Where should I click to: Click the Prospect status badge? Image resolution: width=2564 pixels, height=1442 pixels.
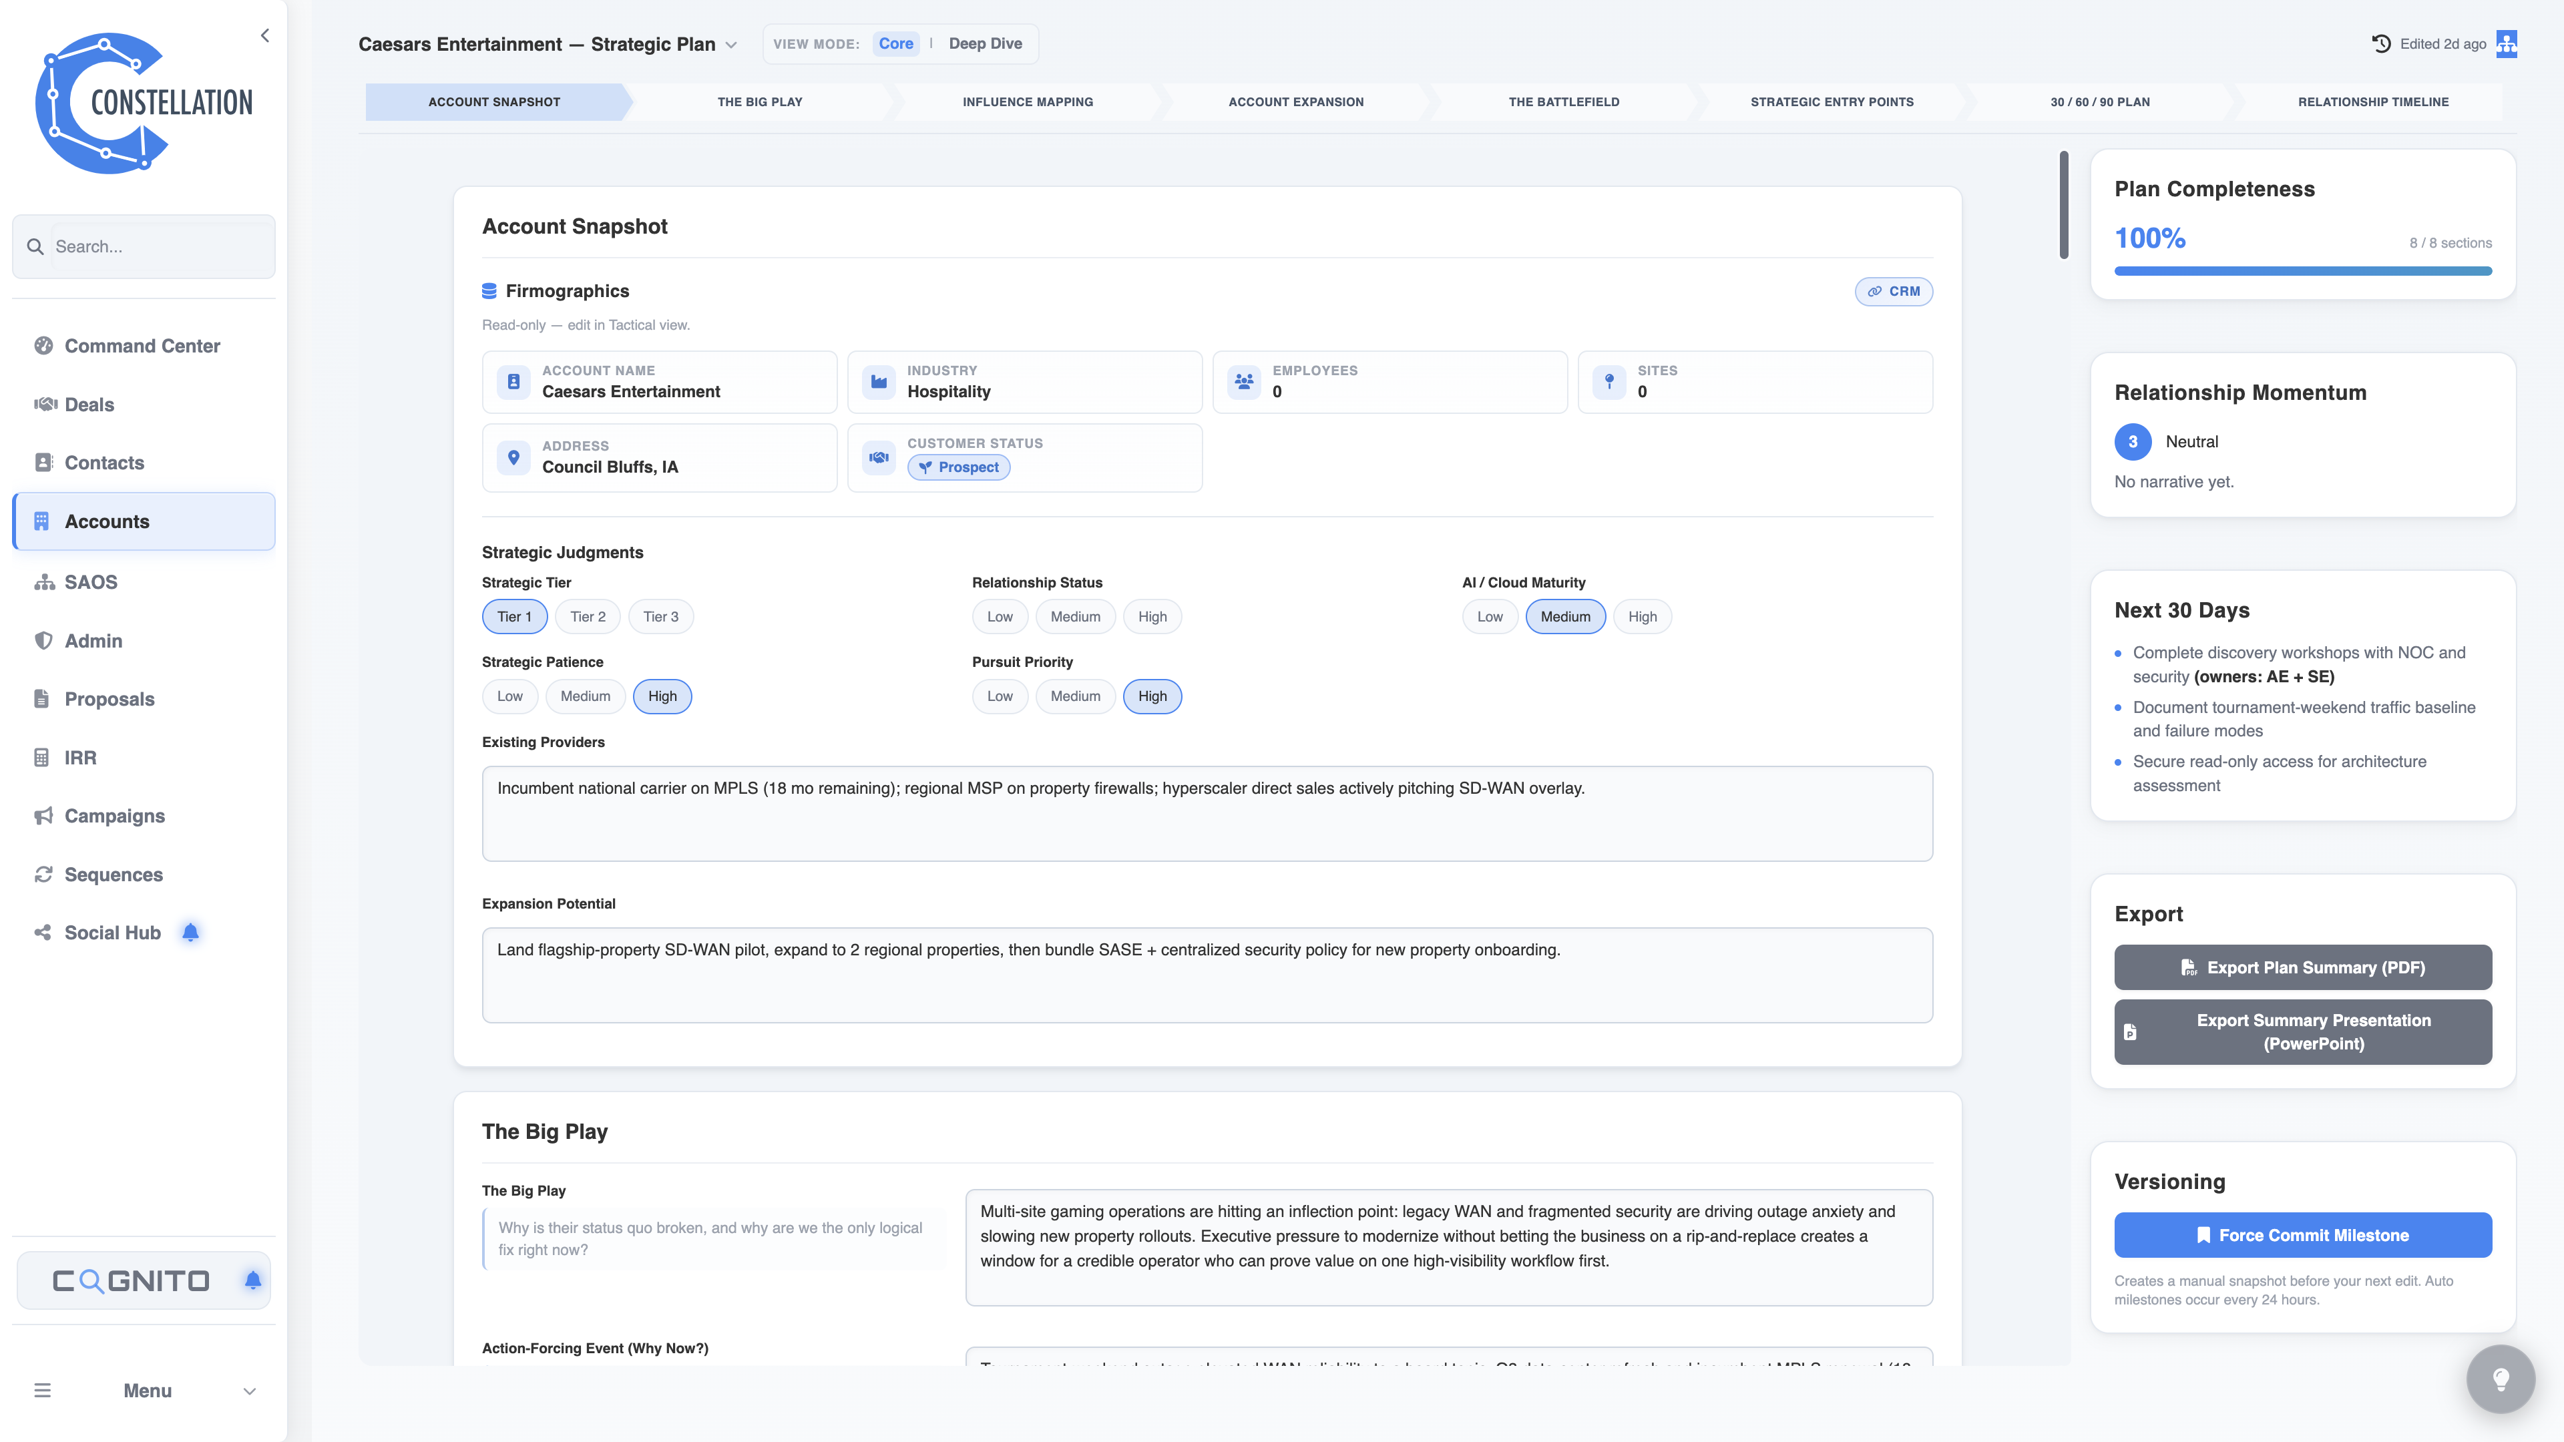959,467
